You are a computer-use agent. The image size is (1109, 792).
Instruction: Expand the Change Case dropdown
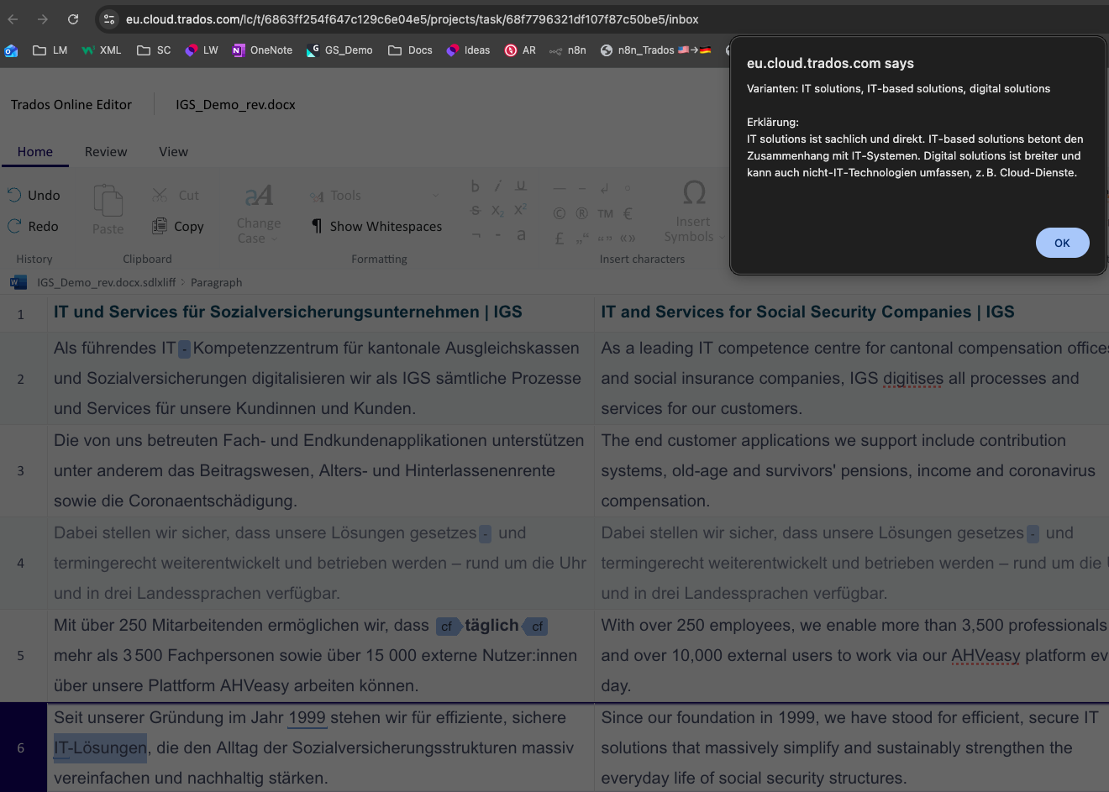pos(273,239)
